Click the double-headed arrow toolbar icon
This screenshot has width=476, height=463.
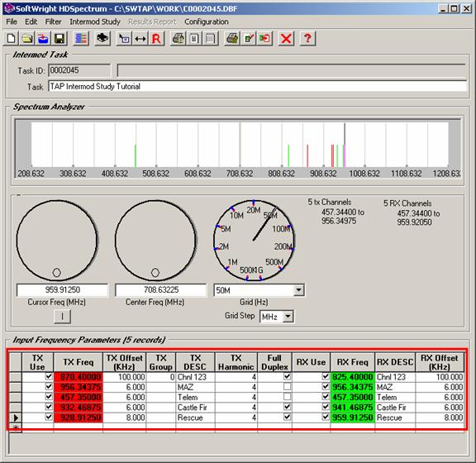[140, 39]
